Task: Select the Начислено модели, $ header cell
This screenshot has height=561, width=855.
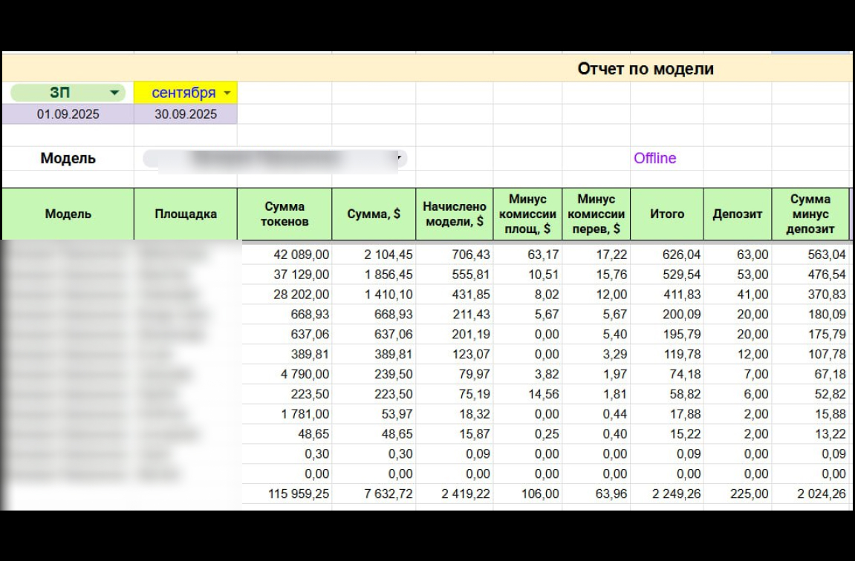Action: click(x=454, y=214)
